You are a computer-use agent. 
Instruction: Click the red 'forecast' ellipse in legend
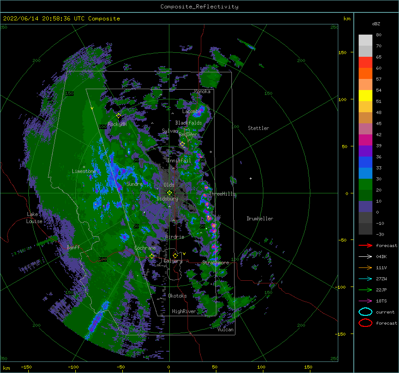pyautogui.click(x=365, y=323)
